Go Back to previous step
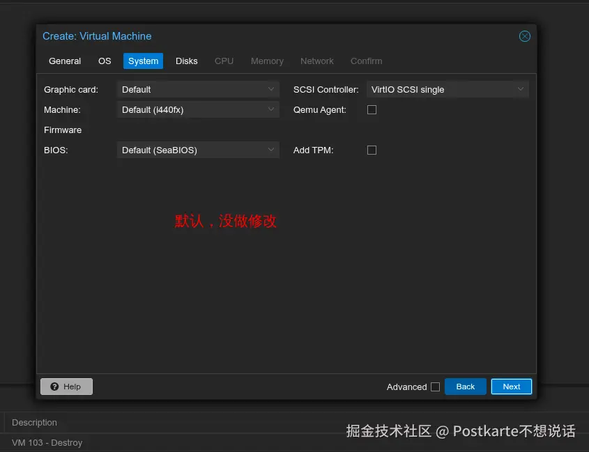589x452 pixels. pos(466,387)
